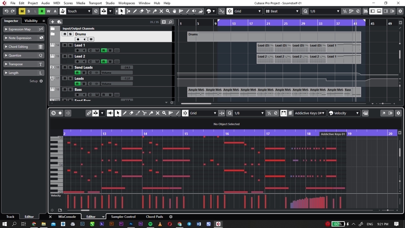The height and width of the screenshot is (228, 405).
Task: Open the Transport menu
Action: (95, 3)
